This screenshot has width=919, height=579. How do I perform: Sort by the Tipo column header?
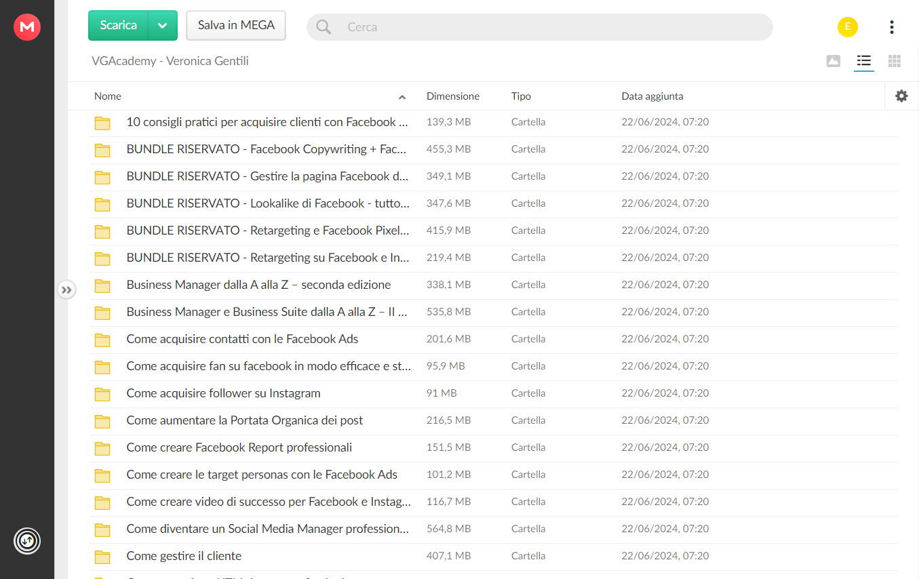click(521, 96)
